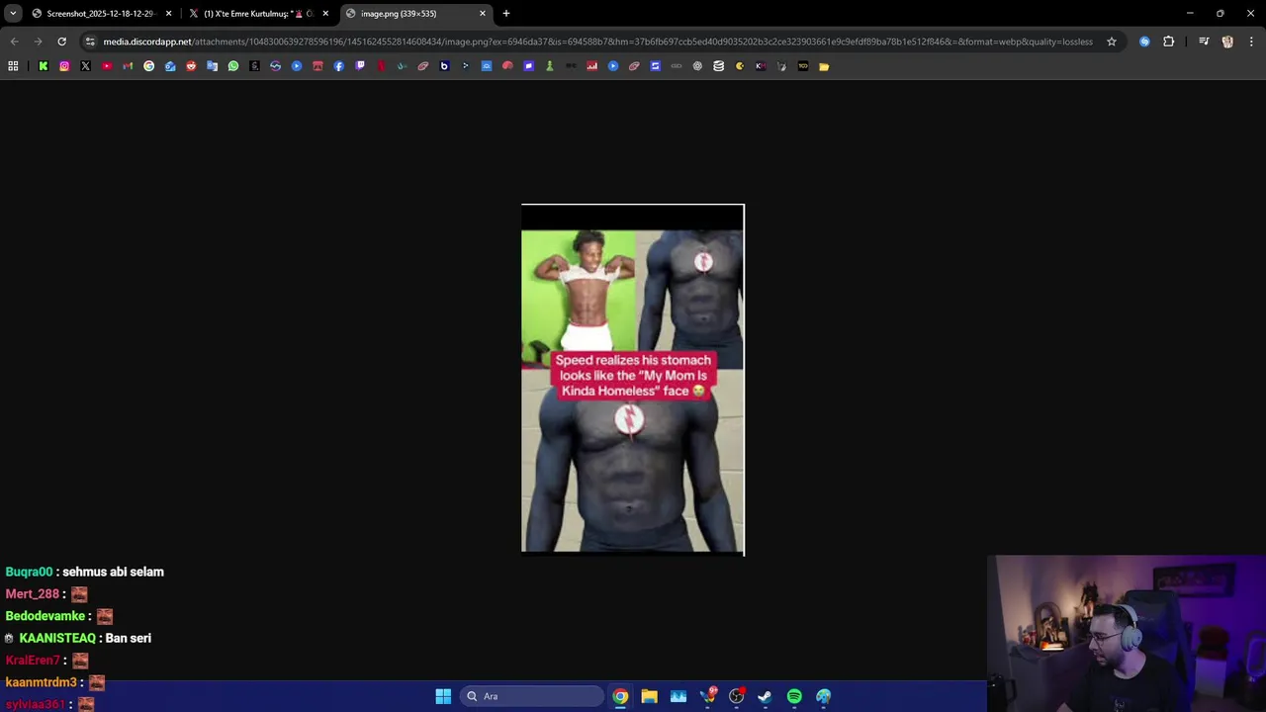Open the Gmail bookmark icon

[128, 66]
